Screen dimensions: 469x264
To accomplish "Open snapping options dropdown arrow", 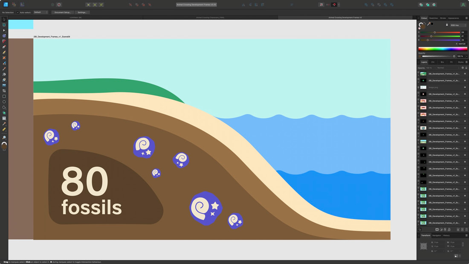I will [339, 5].
